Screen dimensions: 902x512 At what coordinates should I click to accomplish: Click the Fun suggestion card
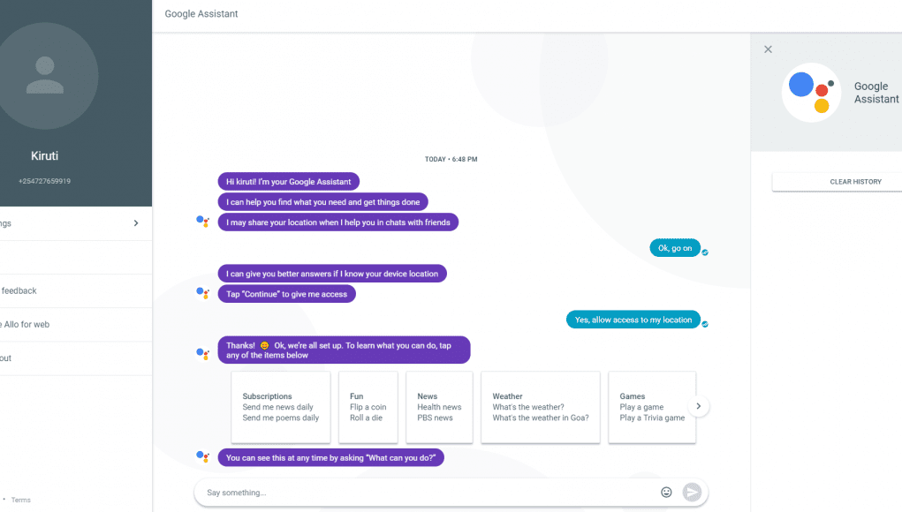coord(368,407)
